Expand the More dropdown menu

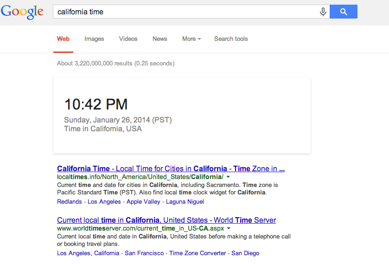(191, 39)
